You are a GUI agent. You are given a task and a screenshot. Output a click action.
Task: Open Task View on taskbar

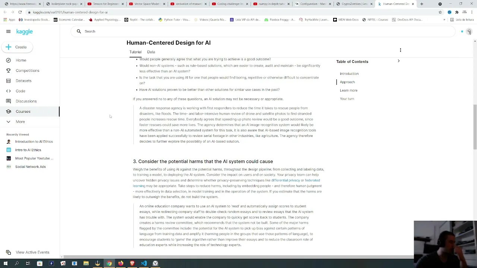(x=28, y=264)
